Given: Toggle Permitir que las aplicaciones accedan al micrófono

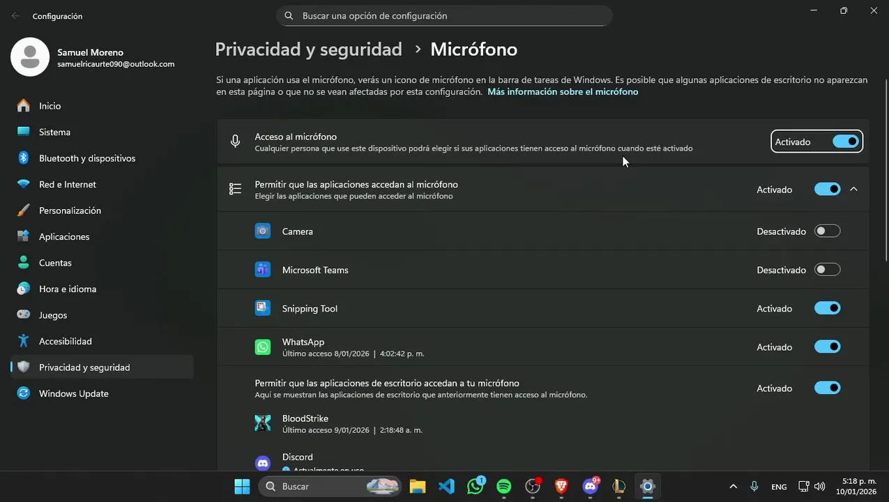Looking at the screenshot, I should [827, 190].
